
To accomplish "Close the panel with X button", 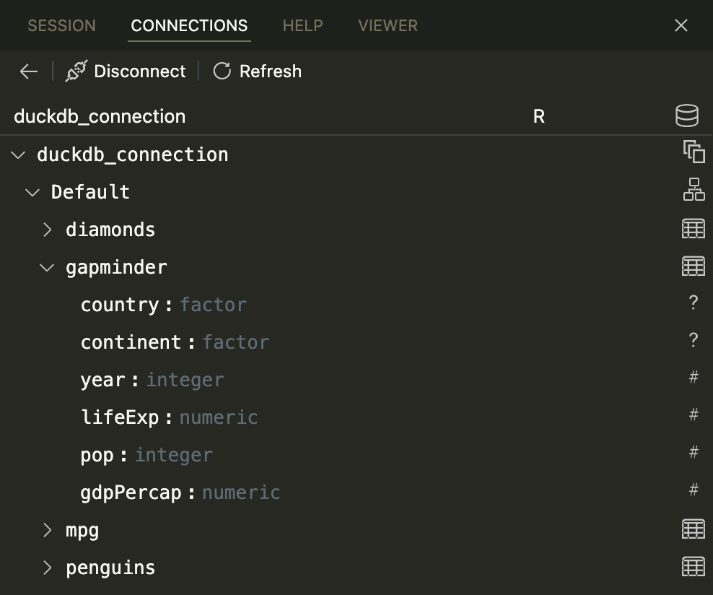I will tap(681, 25).
